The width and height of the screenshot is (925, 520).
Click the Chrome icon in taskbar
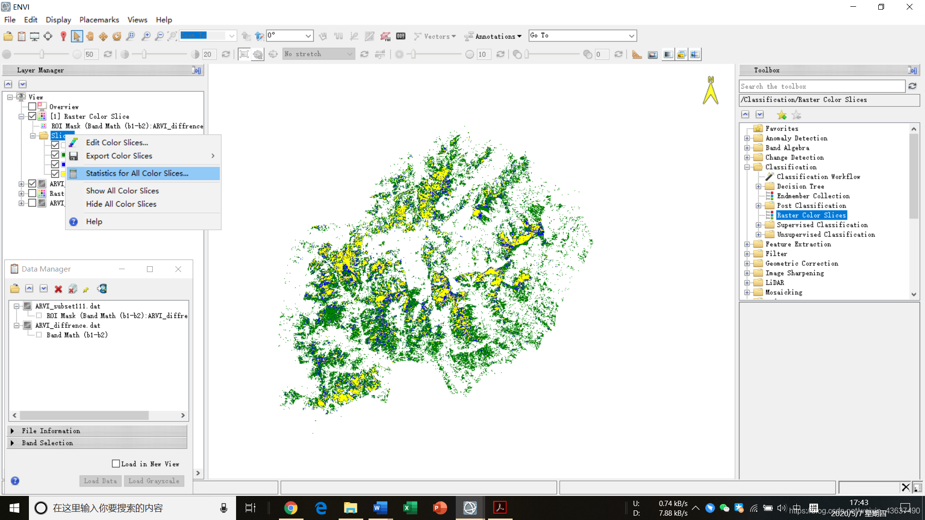click(x=291, y=507)
